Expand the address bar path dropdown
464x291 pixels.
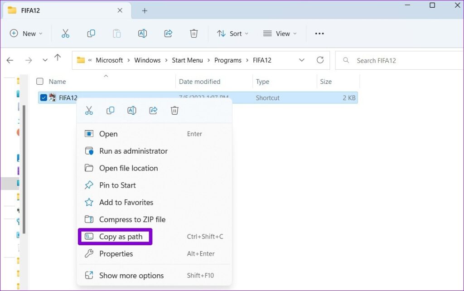tap(302, 59)
